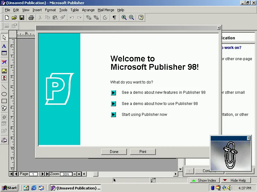
Task: Select the Clip Gallery tool
Action: pos(4,78)
